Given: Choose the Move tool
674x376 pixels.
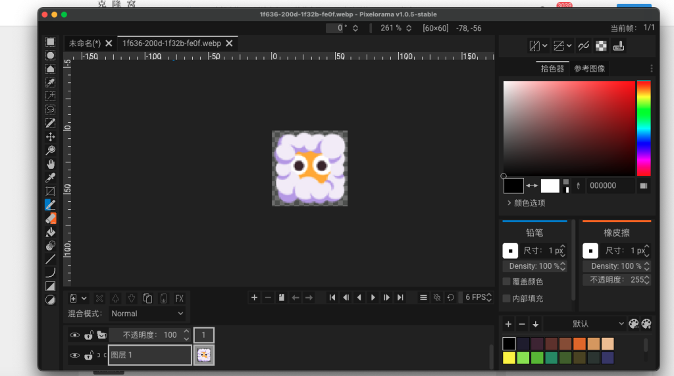Looking at the screenshot, I should pos(50,137).
